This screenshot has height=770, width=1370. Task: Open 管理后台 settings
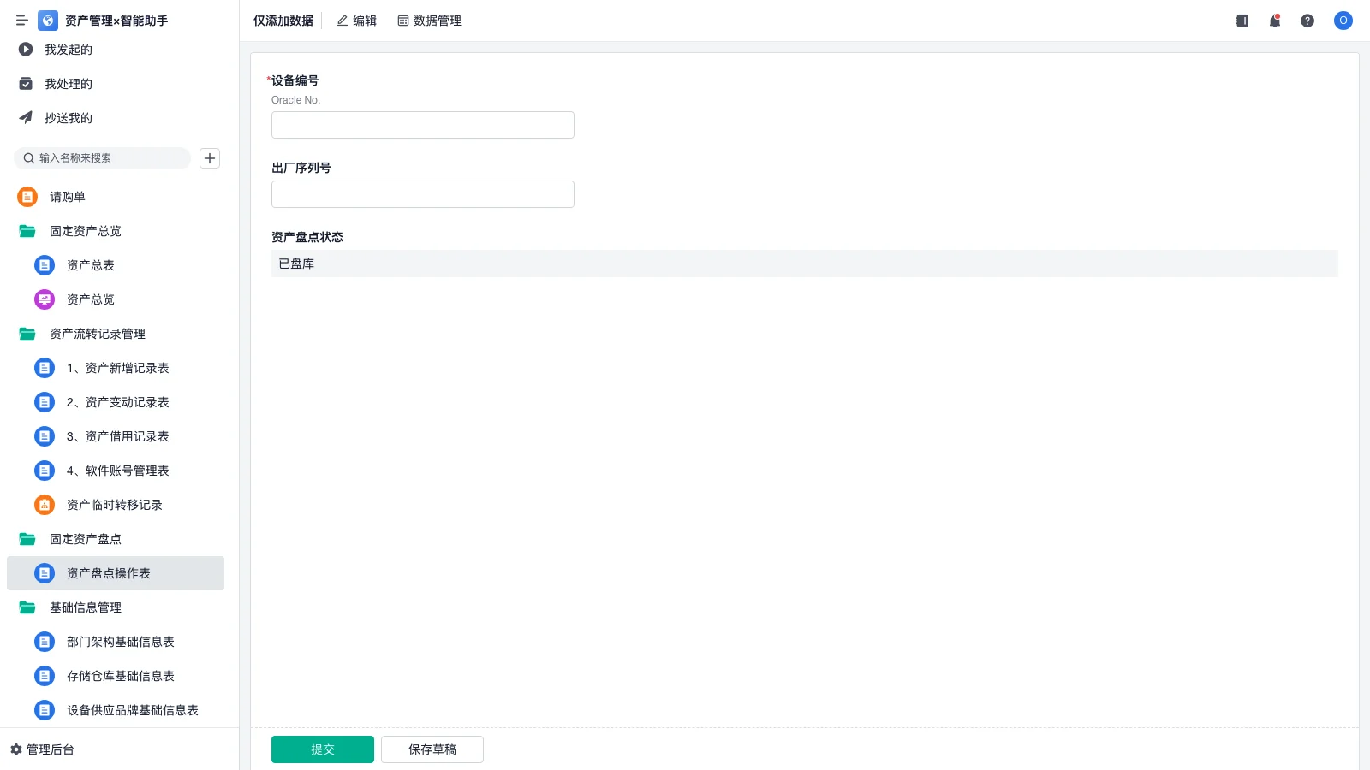[x=43, y=749]
